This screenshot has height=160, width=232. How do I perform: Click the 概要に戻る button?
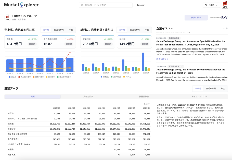pyautogui.click(x=196, y=18)
